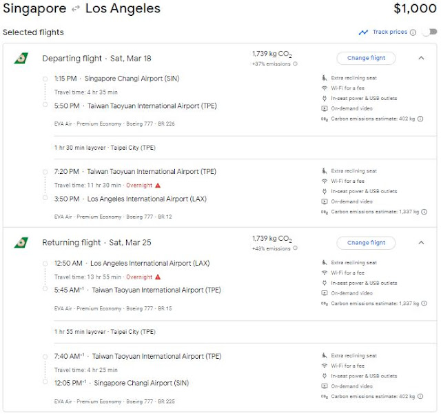
Task: Click the Track prices trend icon
Action: 363,32
